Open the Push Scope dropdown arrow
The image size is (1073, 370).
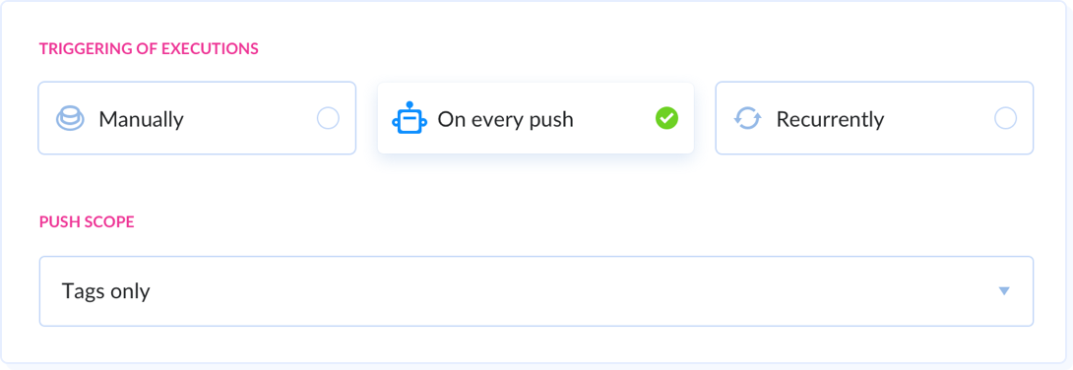pos(1004,291)
